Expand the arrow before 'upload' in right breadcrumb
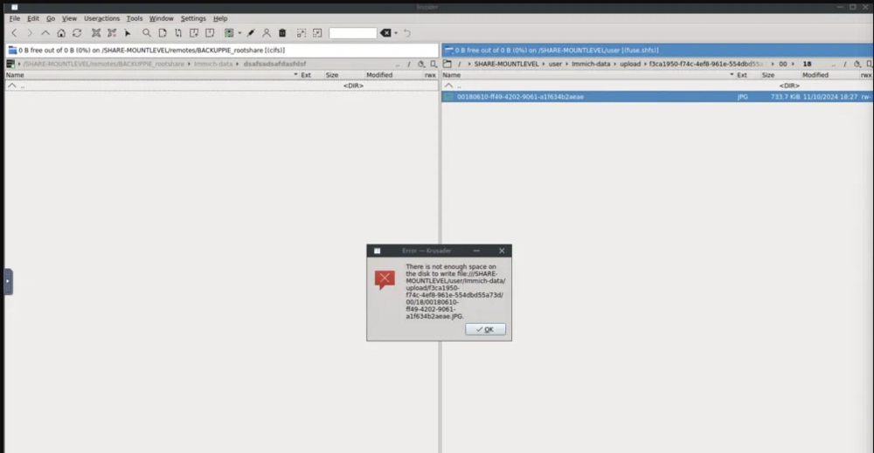Viewport: 874px width, 453px height. 615,64
